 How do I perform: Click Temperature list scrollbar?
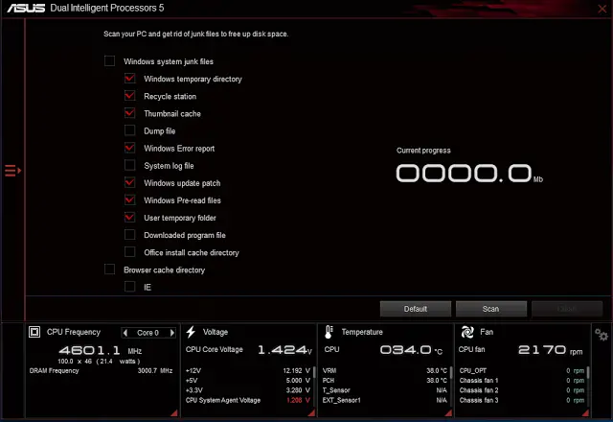(x=451, y=373)
